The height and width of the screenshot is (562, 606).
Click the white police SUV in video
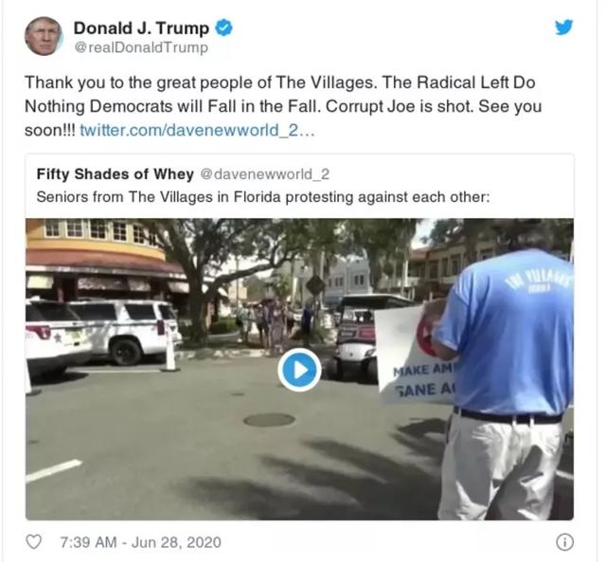[124, 332]
